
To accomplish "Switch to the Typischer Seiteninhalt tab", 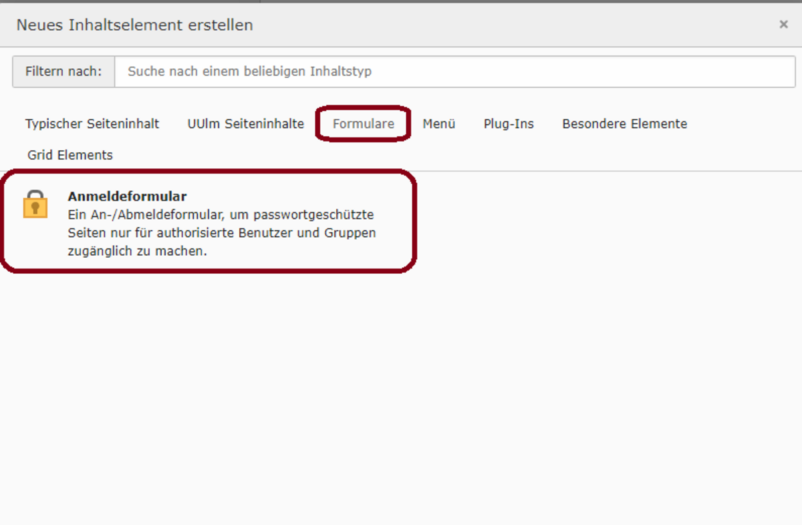I will 92,124.
